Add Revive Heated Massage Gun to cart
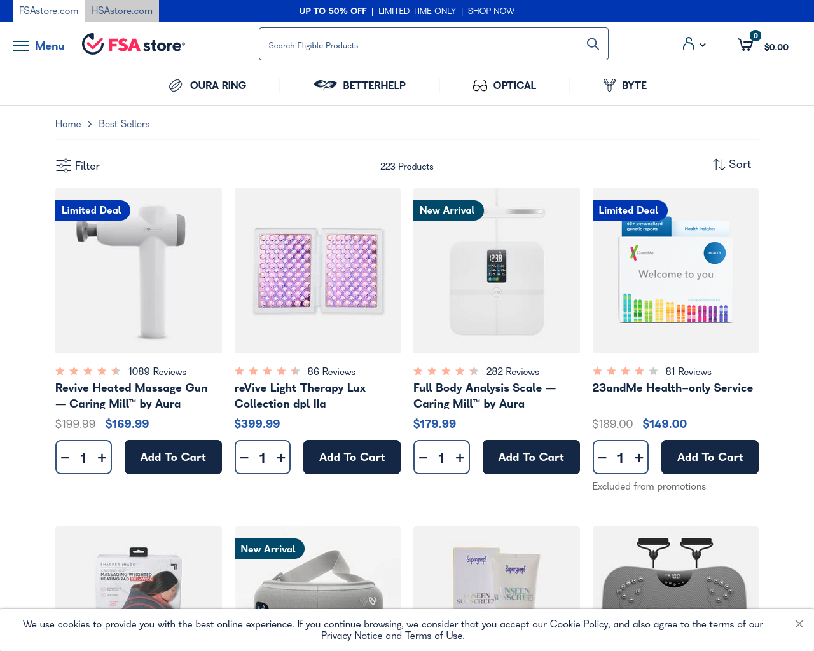814x651 pixels. click(x=173, y=457)
